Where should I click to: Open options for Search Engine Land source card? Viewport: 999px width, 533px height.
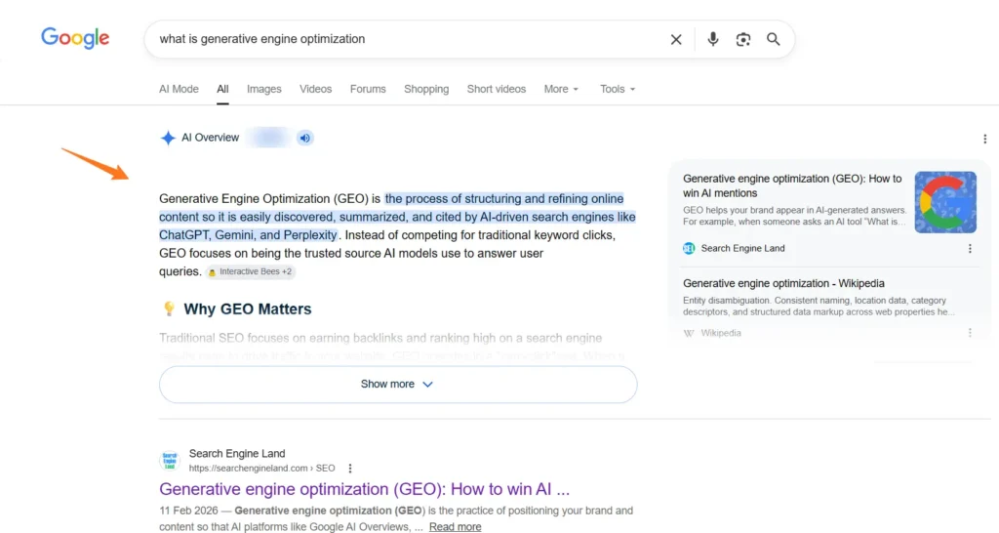tap(970, 249)
